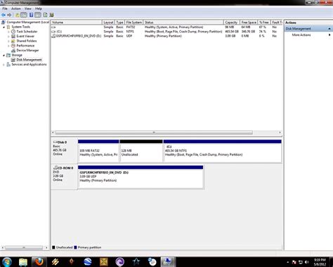The height and width of the screenshot is (267, 333).
Task: Sort by the Status column header
Action: click(183, 23)
